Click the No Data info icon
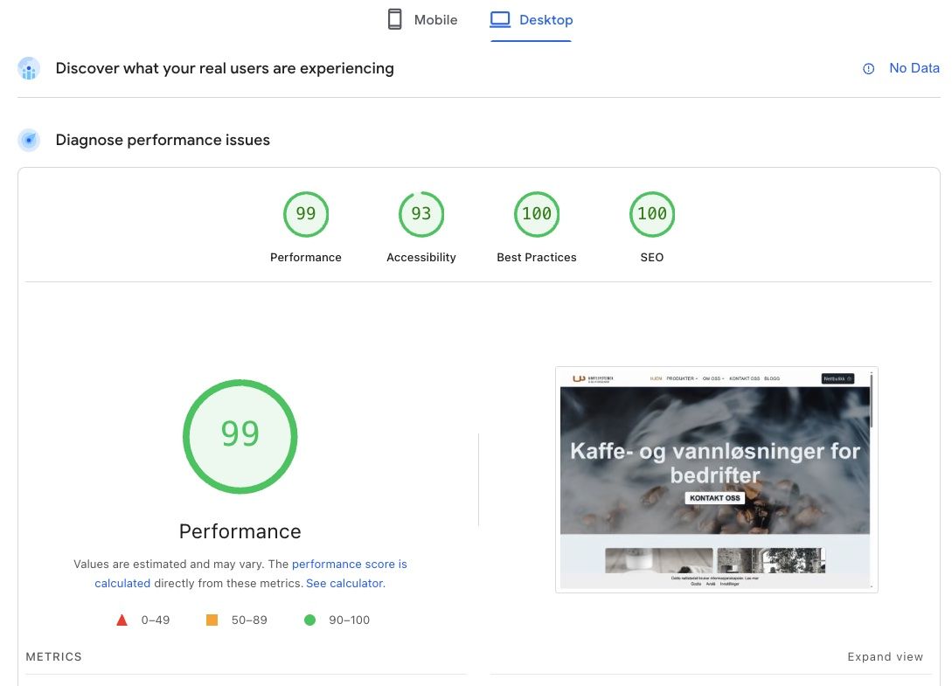 coord(869,68)
